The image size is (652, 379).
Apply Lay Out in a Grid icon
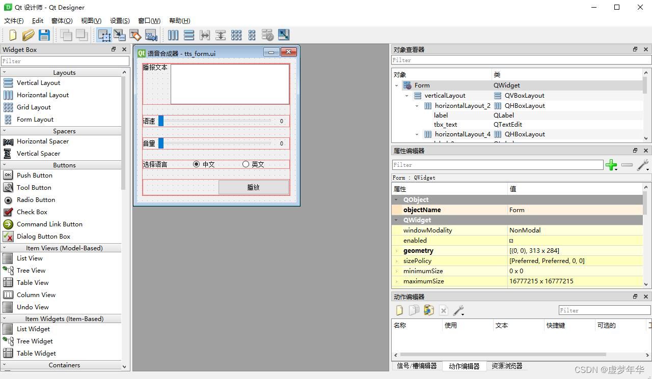[236, 35]
